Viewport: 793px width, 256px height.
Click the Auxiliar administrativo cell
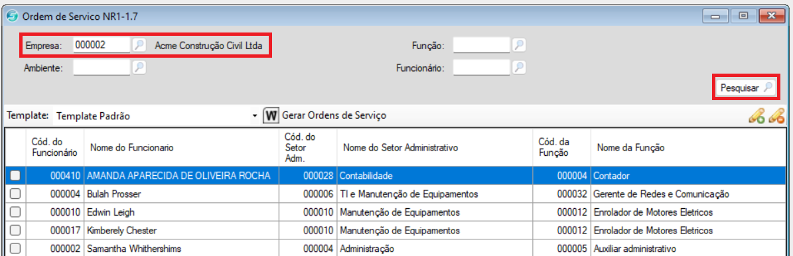[689, 249]
